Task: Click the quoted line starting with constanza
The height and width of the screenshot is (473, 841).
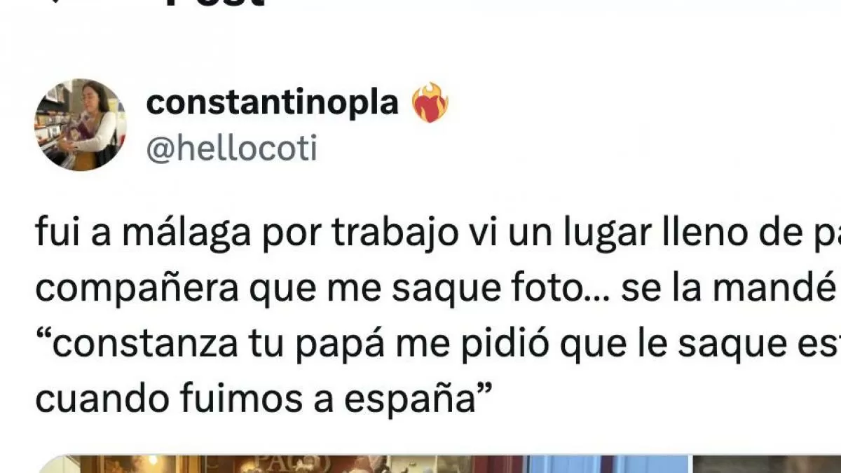Action: pyautogui.click(x=438, y=340)
